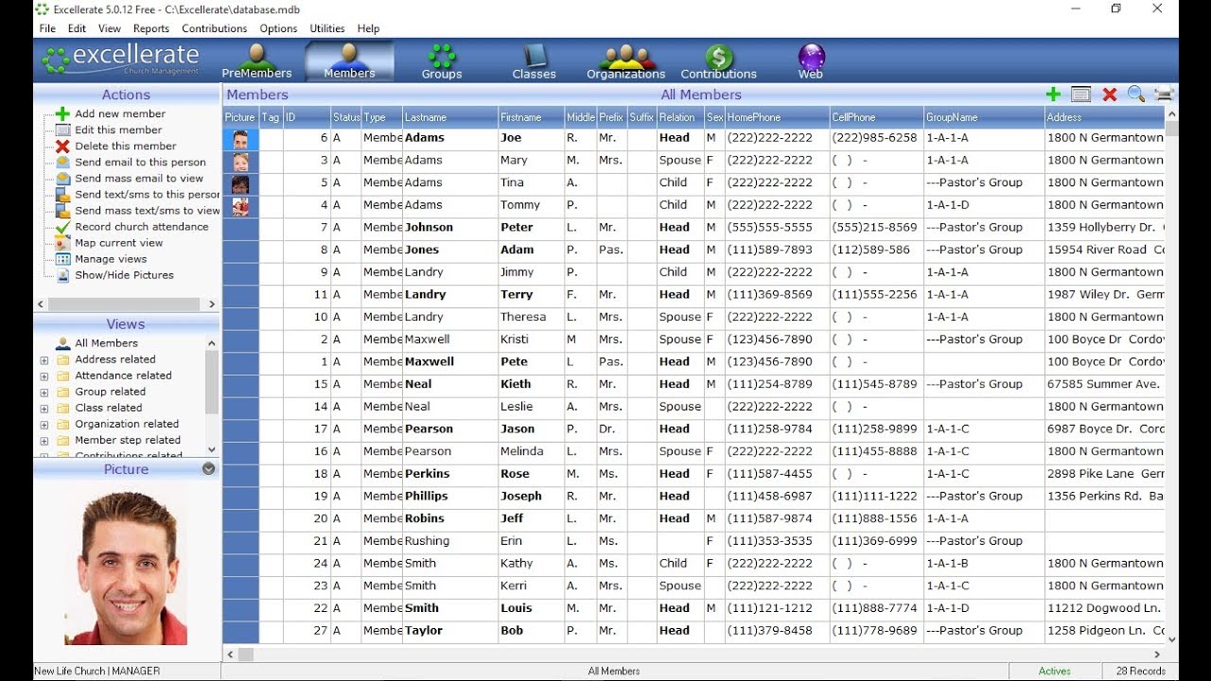The image size is (1211, 681).
Task: Open the Web section
Action: pos(811,61)
